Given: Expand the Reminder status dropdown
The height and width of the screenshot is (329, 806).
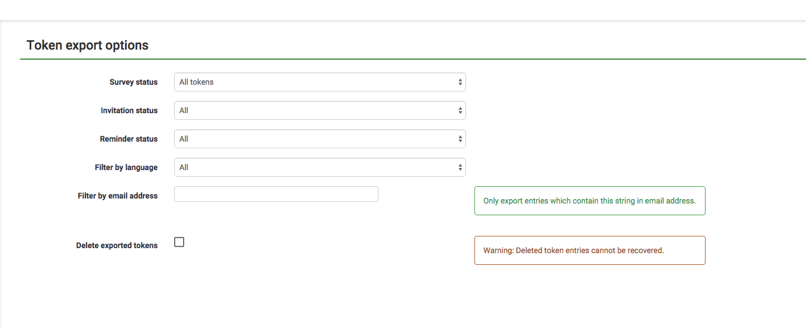Looking at the screenshot, I should [319, 139].
